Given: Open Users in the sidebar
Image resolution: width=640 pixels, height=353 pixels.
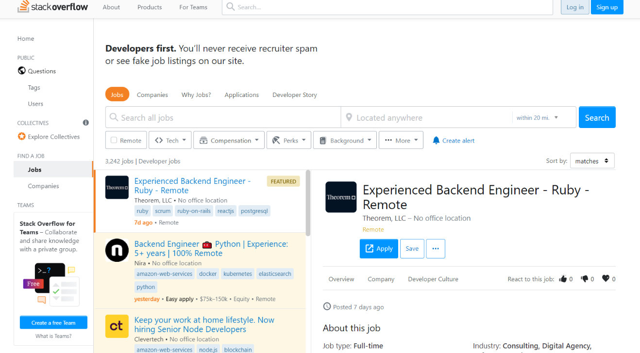Looking at the screenshot, I should 35,104.
